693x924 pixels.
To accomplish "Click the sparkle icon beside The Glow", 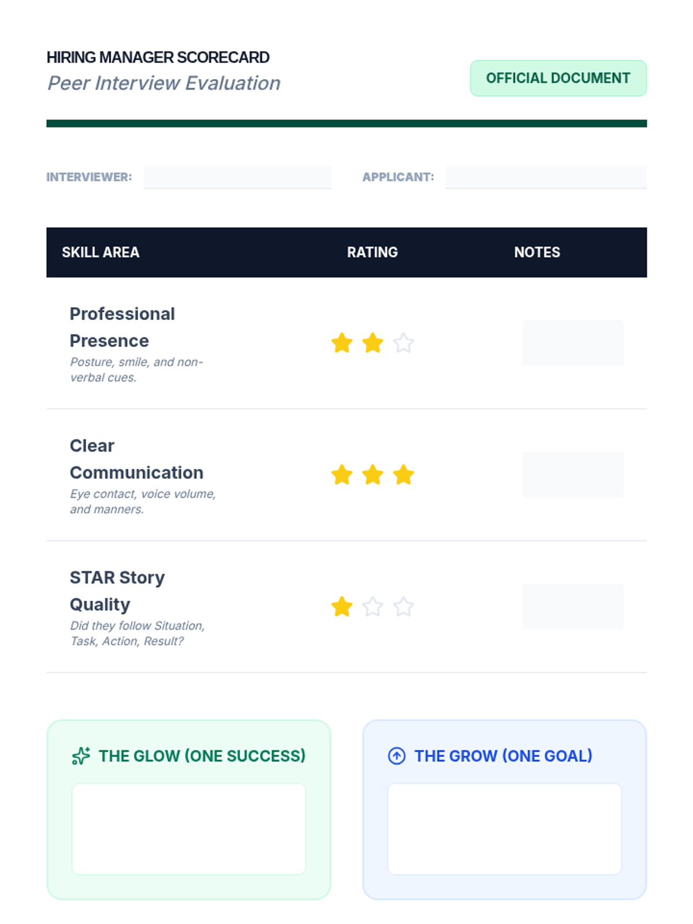I will point(81,756).
